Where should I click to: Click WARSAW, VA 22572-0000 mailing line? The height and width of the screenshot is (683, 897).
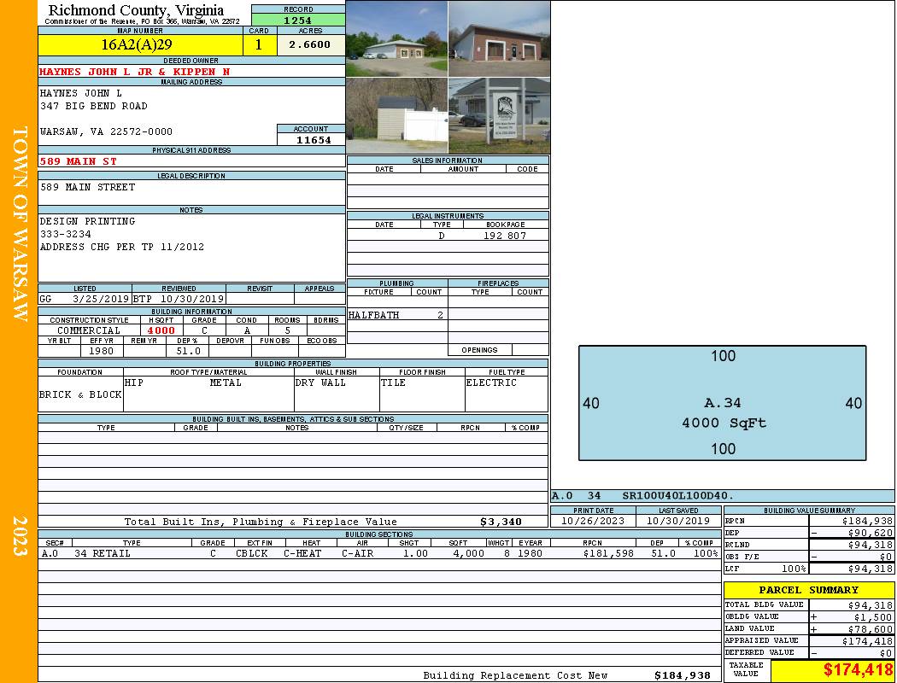[106, 131]
